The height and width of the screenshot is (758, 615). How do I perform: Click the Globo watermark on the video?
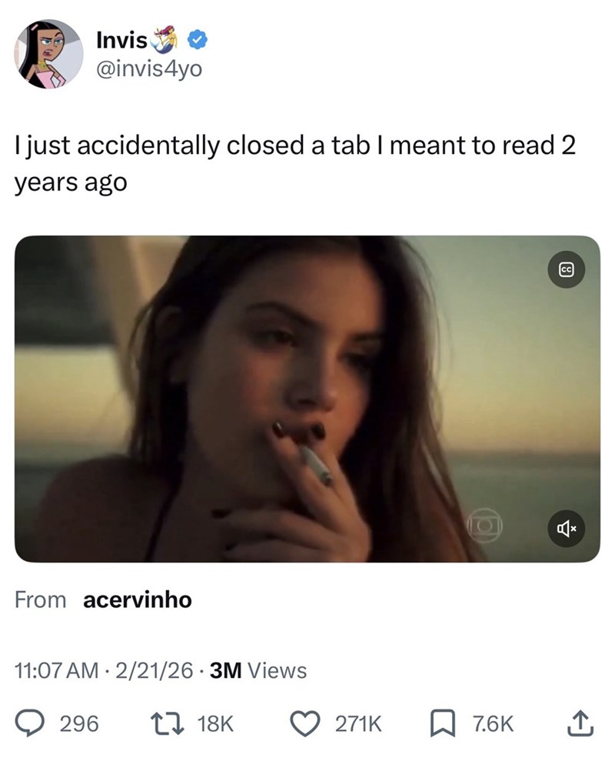484,527
